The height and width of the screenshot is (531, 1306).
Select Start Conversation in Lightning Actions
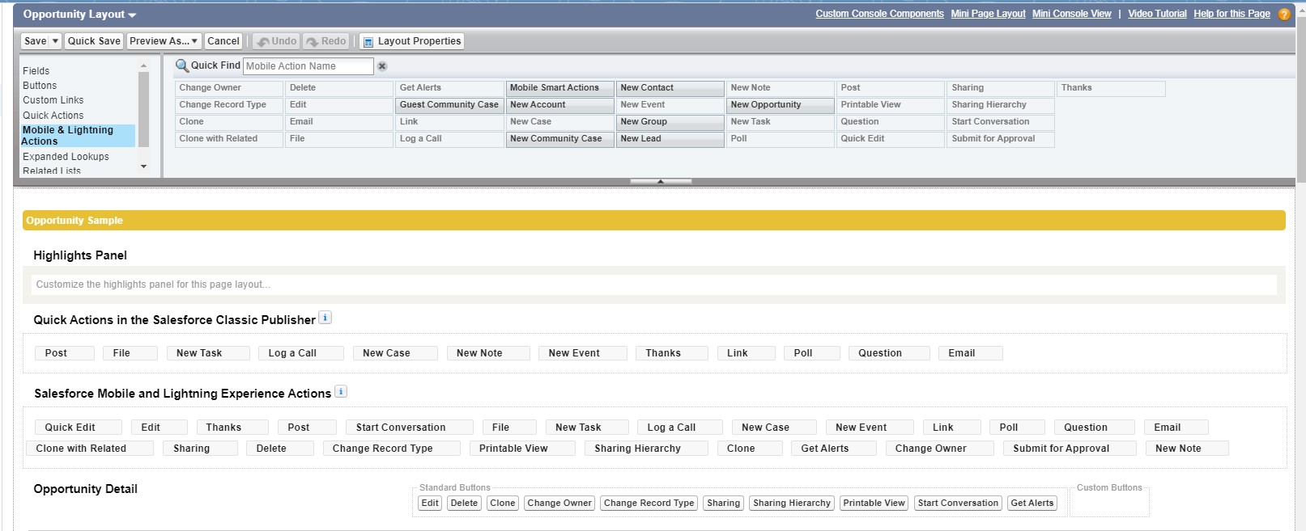click(x=410, y=428)
